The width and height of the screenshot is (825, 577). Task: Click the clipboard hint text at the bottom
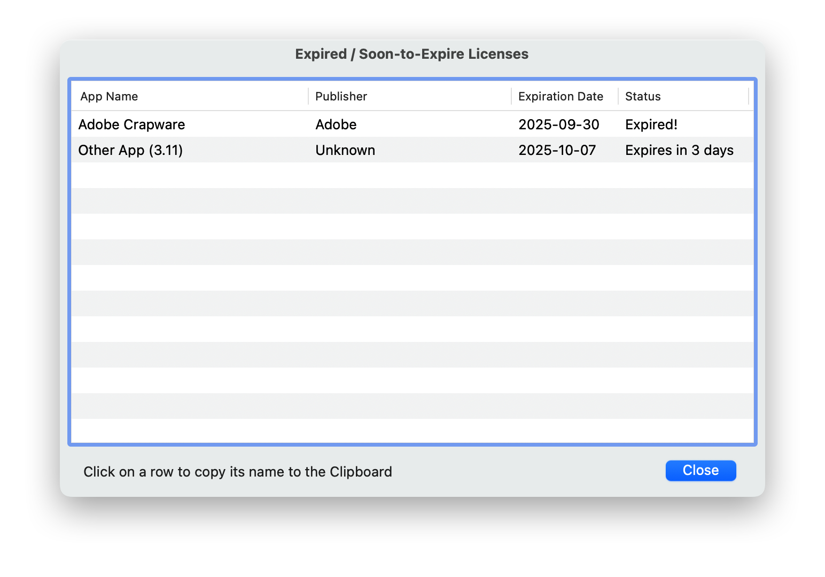pos(238,472)
